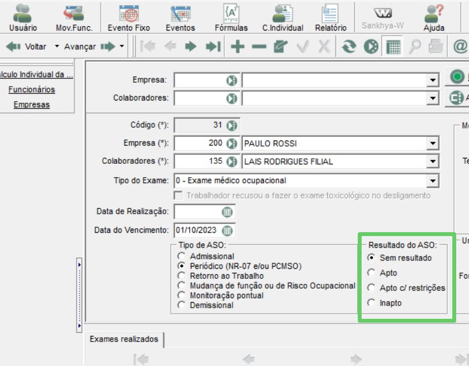Click the printer icon
Image resolution: width=469 pixels, height=366 pixels.
pos(436,46)
